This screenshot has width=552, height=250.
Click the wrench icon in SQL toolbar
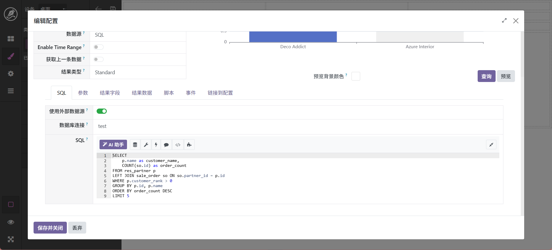click(146, 145)
